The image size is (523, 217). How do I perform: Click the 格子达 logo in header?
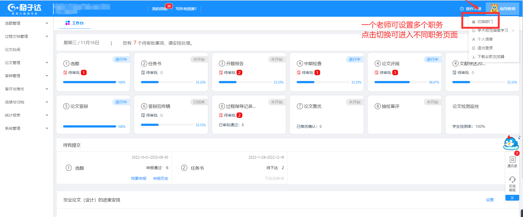(24, 9)
